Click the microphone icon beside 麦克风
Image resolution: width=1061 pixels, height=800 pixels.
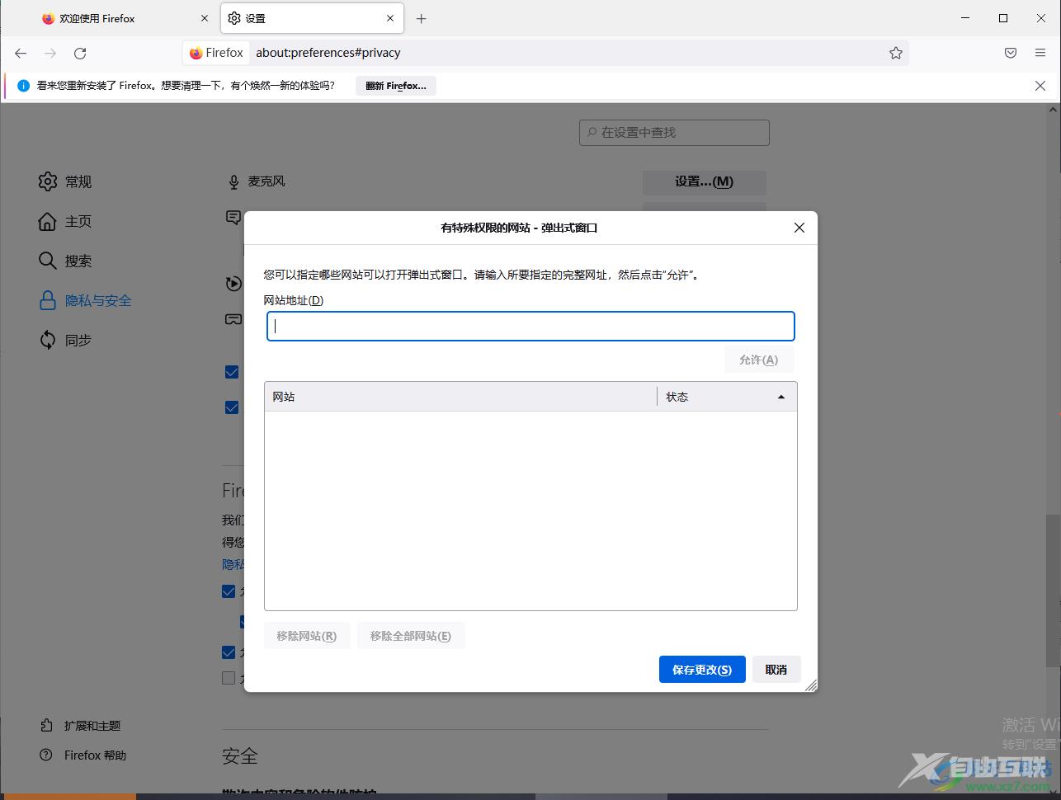pyautogui.click(x=233, y=181)
